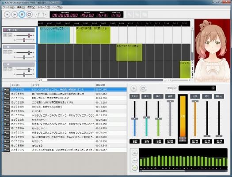Select the LEN graph mode button

click(135, 160)
